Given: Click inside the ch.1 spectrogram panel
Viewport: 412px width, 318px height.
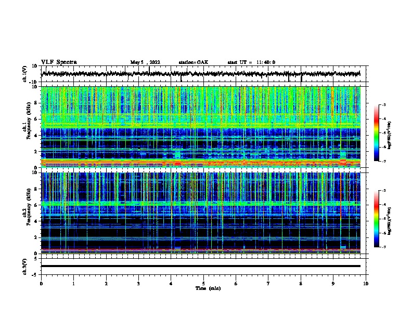Looking at the screenshot, I should pos(201,127).
